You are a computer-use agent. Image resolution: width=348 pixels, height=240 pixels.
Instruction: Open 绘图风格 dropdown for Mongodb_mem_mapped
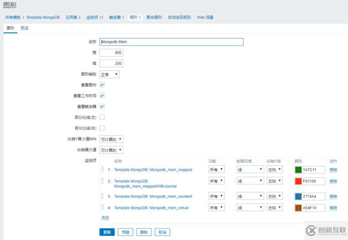click(x=250, y=170)
